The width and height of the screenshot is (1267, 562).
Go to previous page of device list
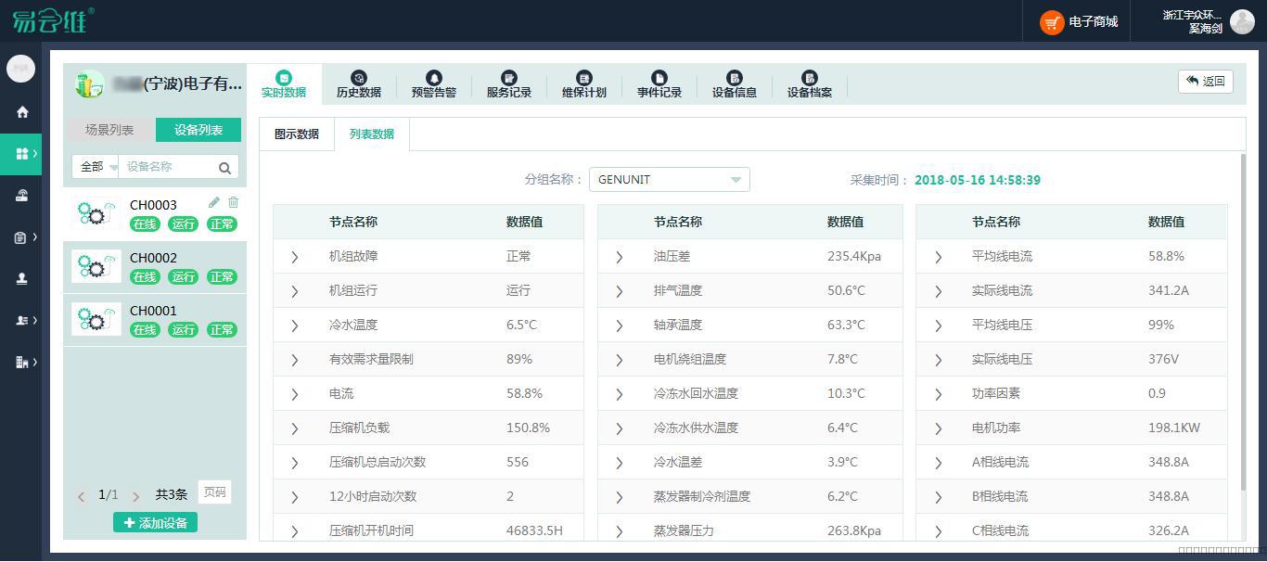[x=82, y=496]
